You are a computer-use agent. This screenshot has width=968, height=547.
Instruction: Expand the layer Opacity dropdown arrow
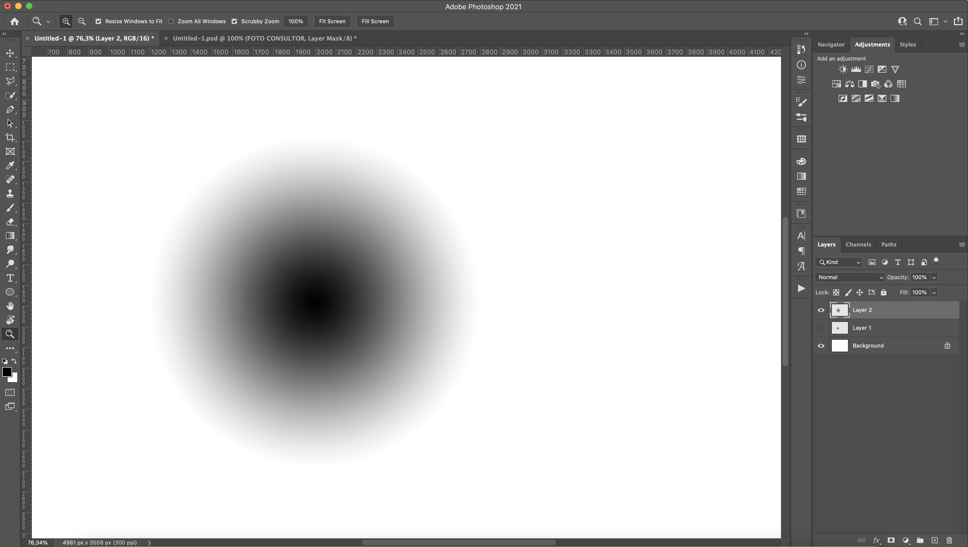click(x=934, y=277)
